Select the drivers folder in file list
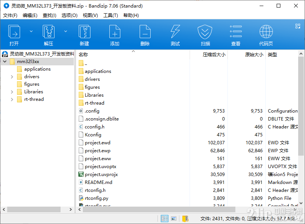The width and height of the screenshot is (305, 224). pyautogui.click(x=89, y=79)
